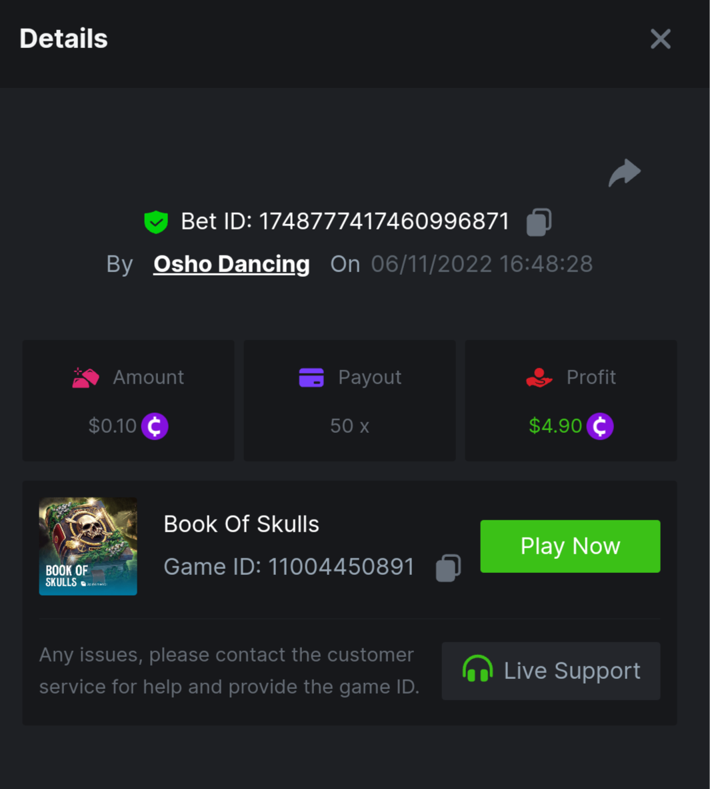Viewport: 710px width, 789px height.
Task: Copy the Game ID number
Action: tap(448, 568)
